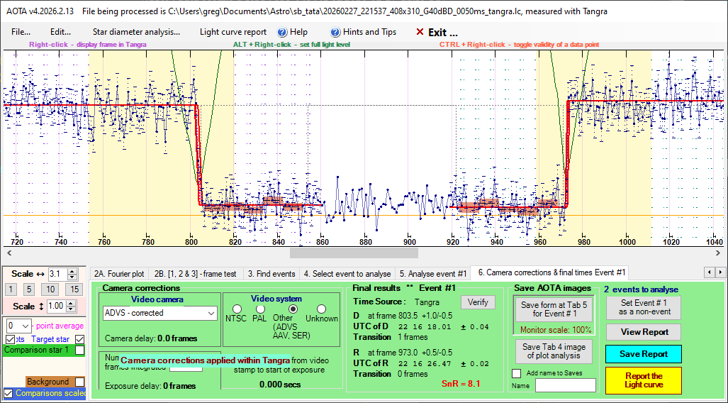Click the red X Exit icon
Screen dimensions: 728x403
pos(420,32)
